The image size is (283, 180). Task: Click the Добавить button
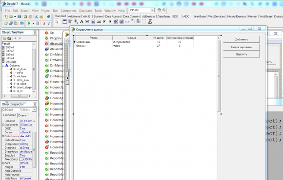(242, 39)
